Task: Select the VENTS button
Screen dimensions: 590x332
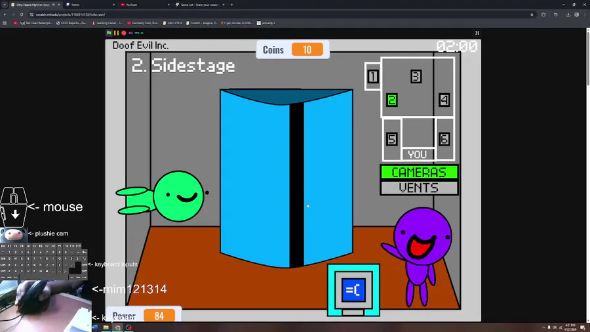Action: coord(419,188)
